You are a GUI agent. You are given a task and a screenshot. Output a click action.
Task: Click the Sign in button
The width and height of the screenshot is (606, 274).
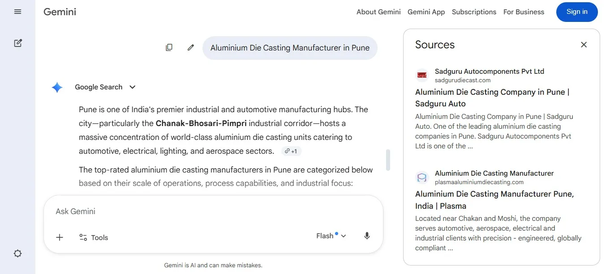(x=577, y=12)
